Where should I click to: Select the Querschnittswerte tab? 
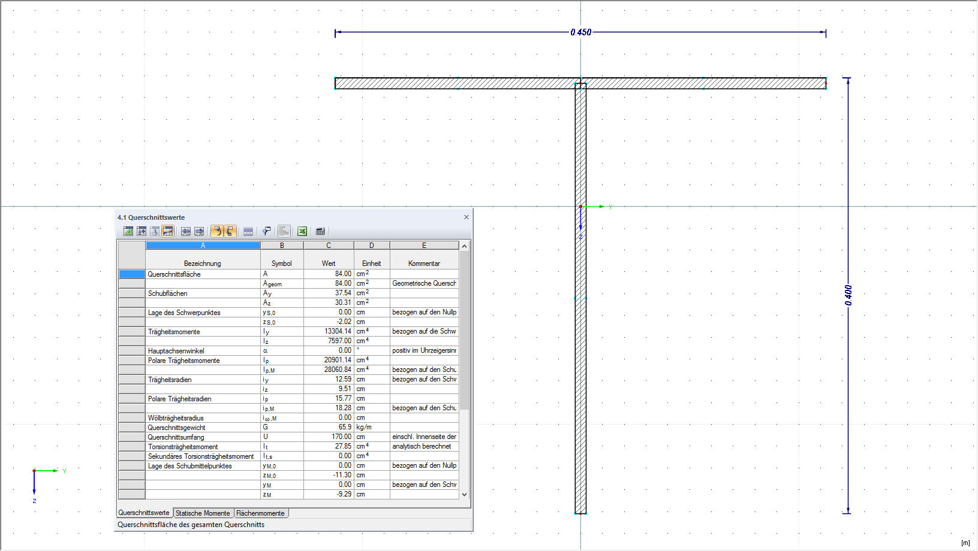point(144,513)
